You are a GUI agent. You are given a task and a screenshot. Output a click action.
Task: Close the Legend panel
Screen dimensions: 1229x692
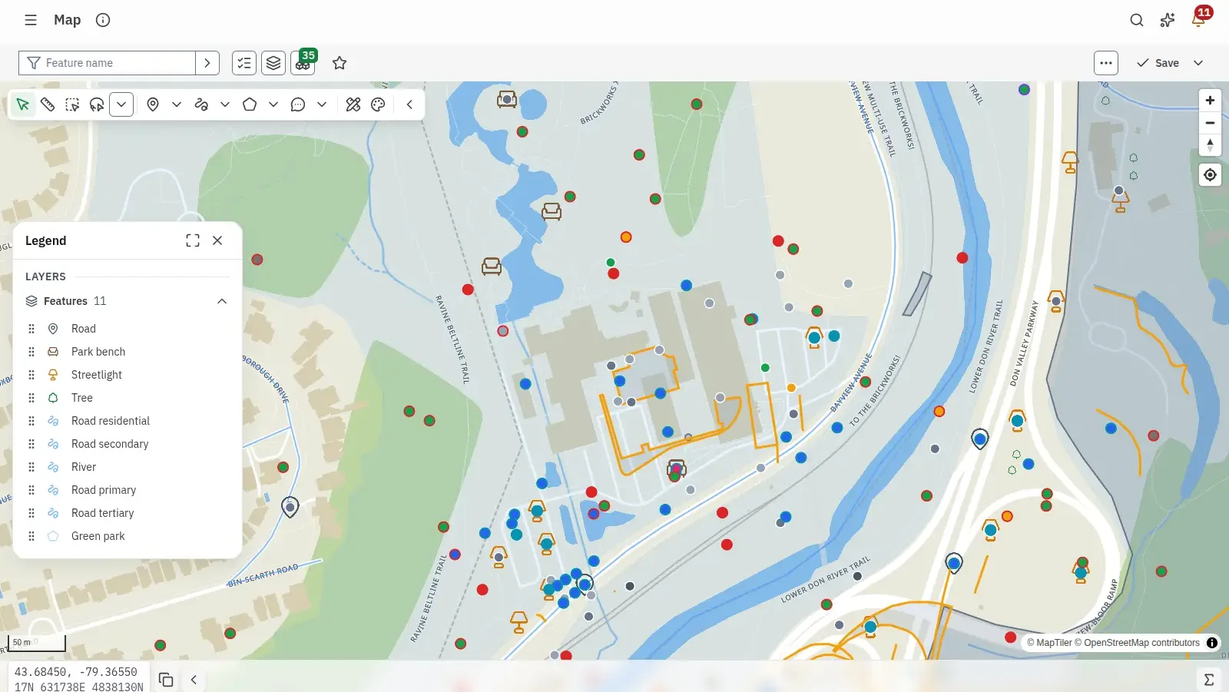click(217, 240)
